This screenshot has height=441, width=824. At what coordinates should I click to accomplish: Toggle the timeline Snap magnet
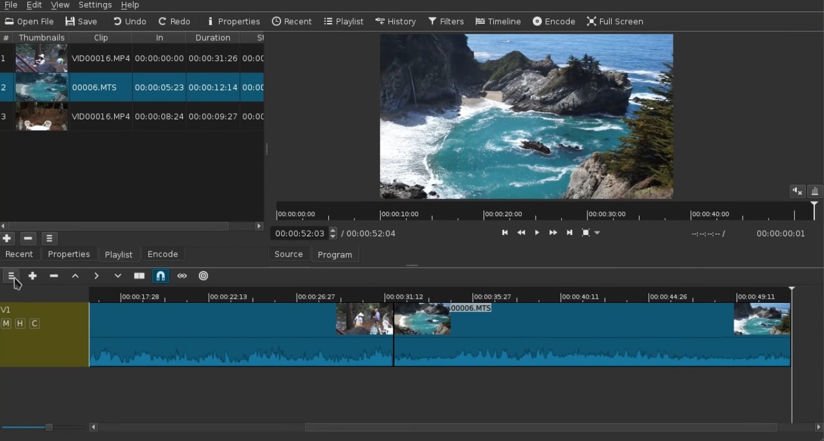(160, 276)
